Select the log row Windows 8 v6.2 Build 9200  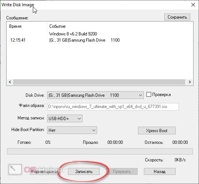click(73, 34)
